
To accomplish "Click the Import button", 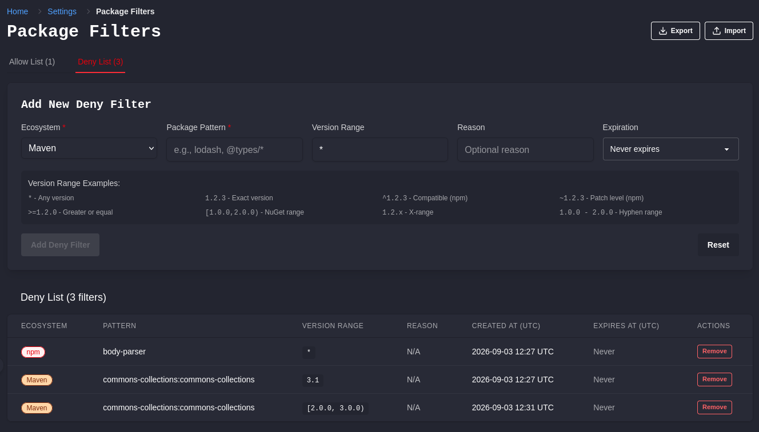I will [729, 31].
